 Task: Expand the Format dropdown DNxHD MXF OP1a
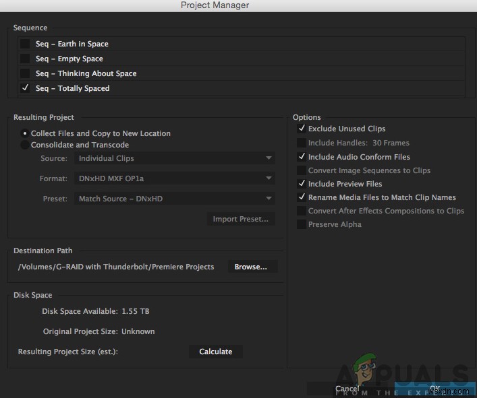pyautogui.click(x=175, y=178)
